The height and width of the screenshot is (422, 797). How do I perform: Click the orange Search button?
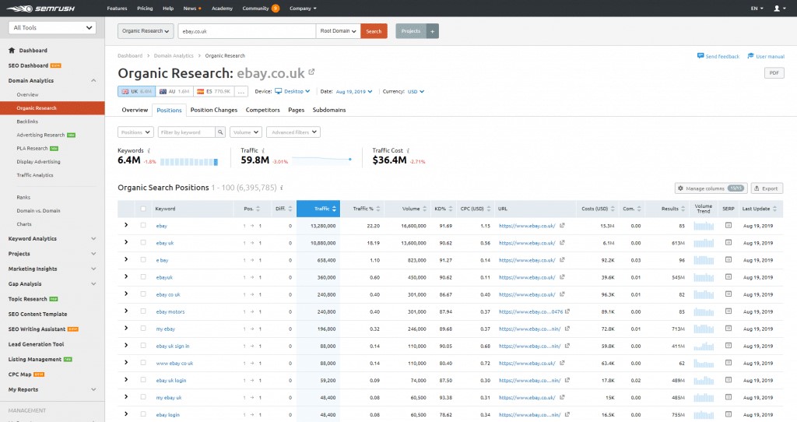[374, 31]
